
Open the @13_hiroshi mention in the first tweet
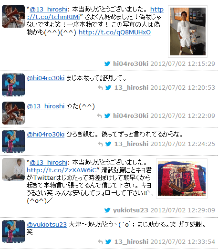click(48, 9)
